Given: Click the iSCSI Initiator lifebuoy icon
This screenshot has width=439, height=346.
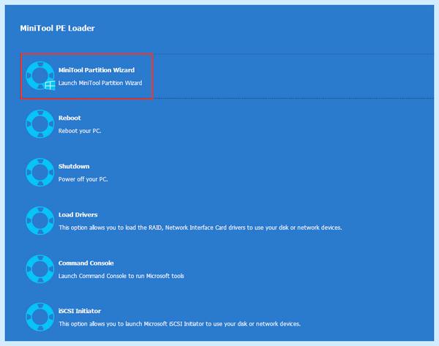Looking at the screenshot, I should coord(40,317).
